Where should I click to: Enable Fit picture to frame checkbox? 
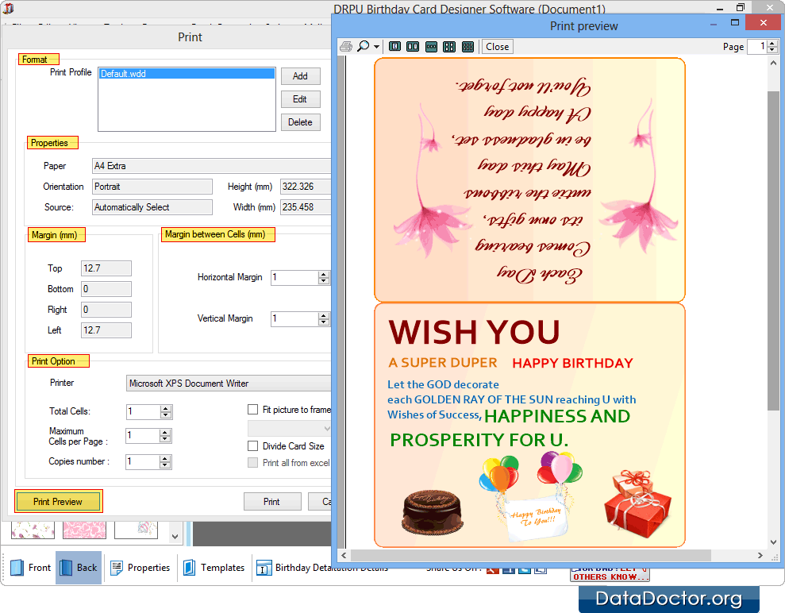pyautogui.click(x=253, y=410)
